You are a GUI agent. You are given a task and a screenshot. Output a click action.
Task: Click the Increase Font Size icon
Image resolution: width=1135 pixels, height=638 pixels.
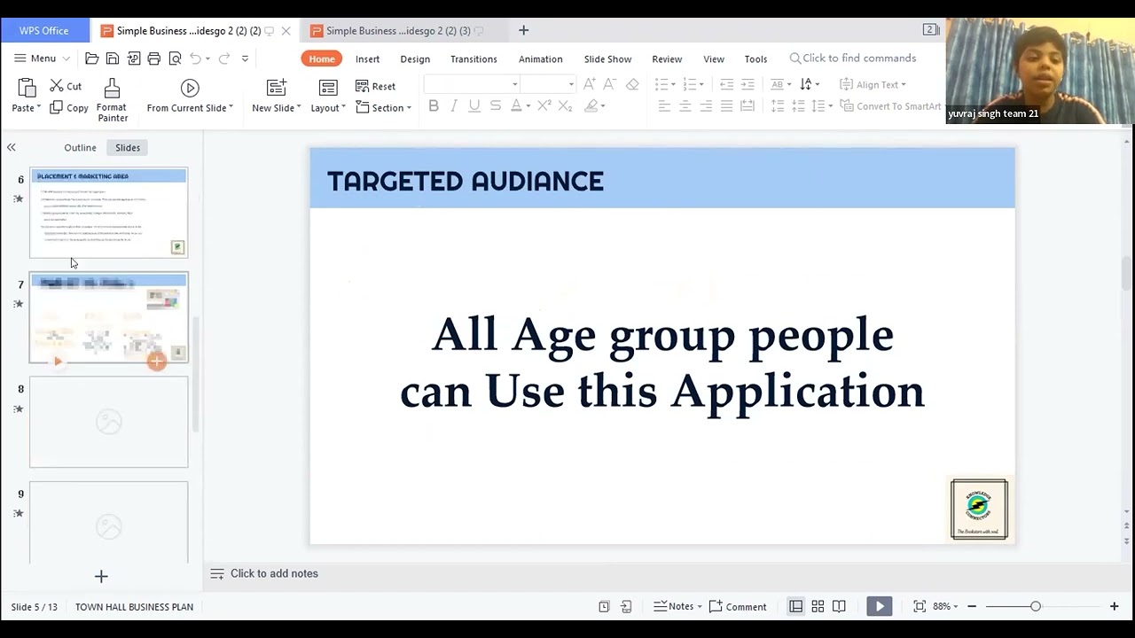589,84
